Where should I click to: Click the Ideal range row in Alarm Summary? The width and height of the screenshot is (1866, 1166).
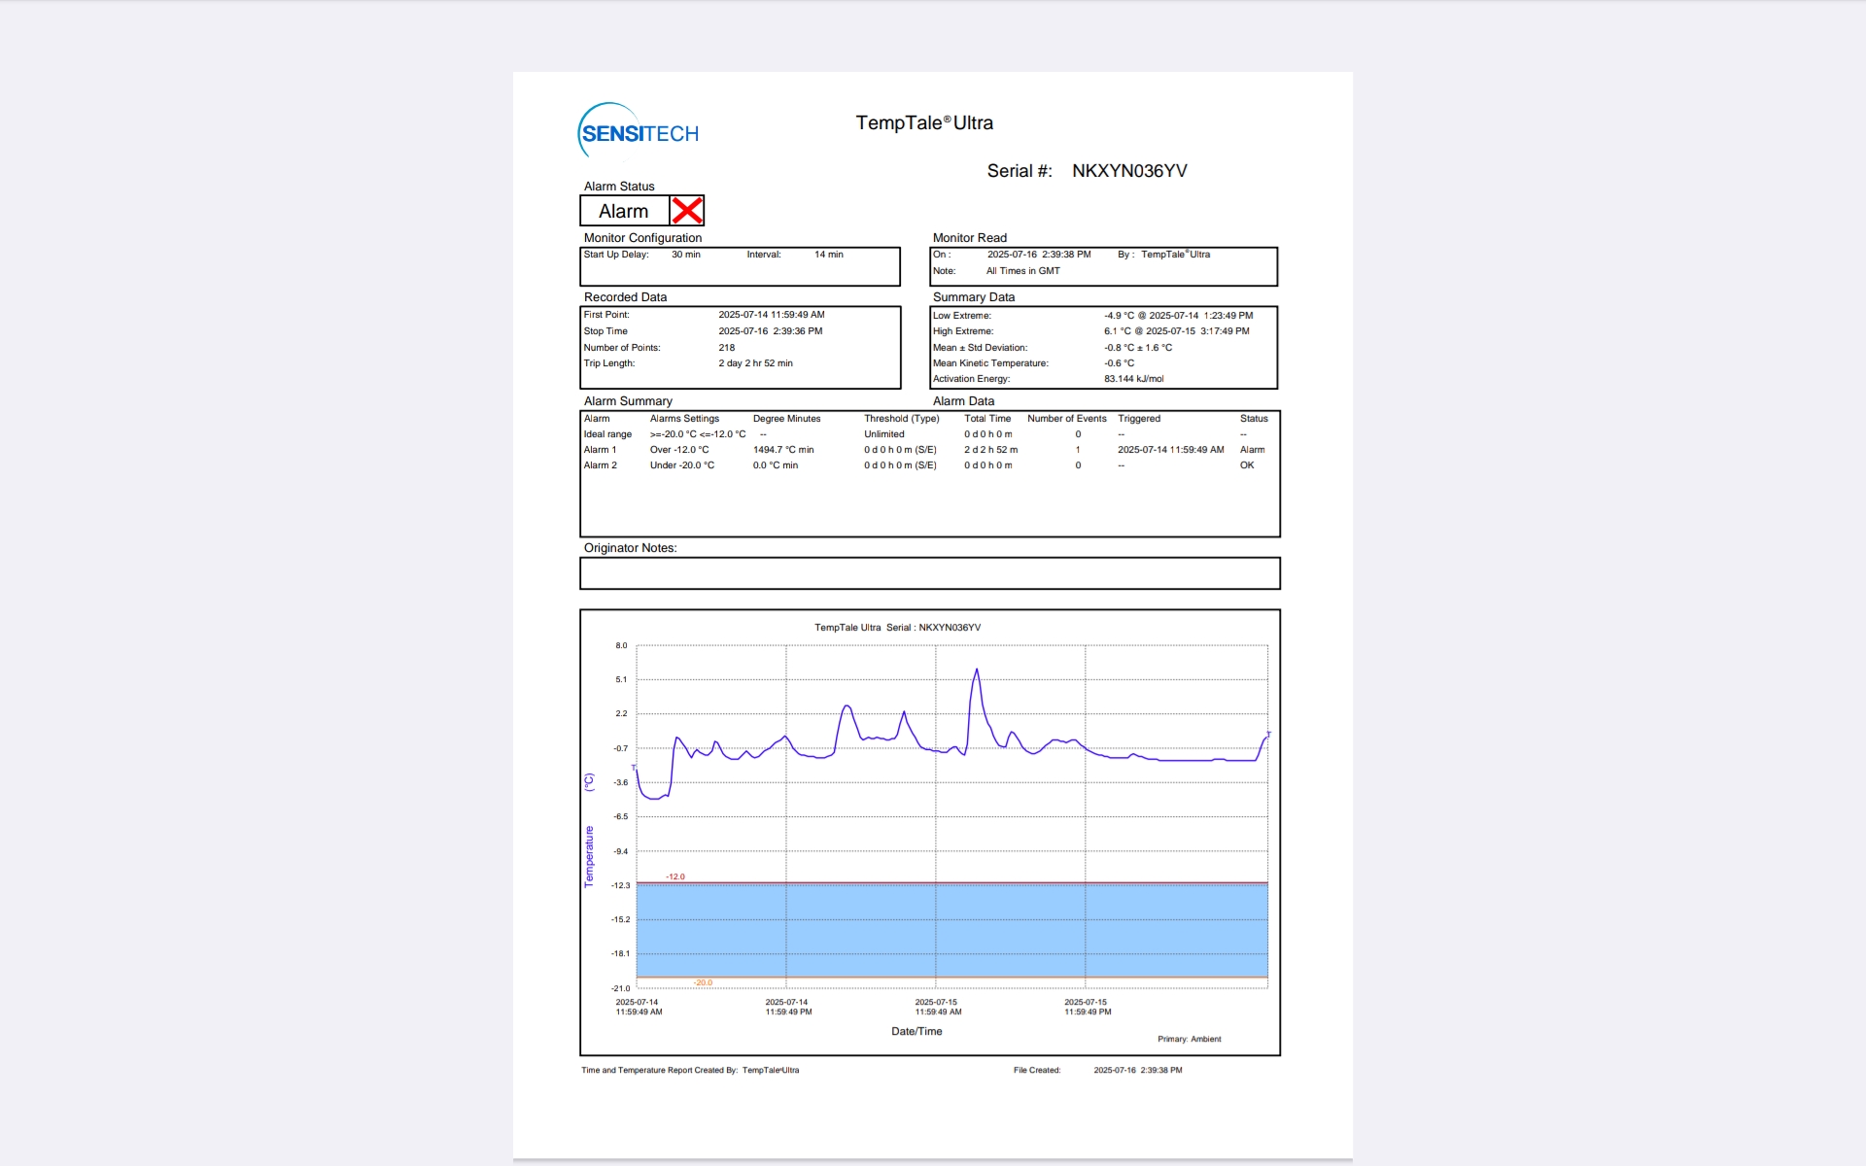pyautogui.click(x=607, y=434)
